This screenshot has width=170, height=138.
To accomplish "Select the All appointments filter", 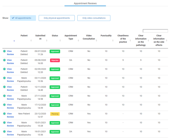I will [23, 18].
